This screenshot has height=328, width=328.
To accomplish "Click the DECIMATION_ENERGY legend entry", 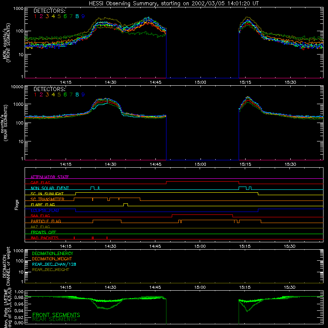I will 52,253.
